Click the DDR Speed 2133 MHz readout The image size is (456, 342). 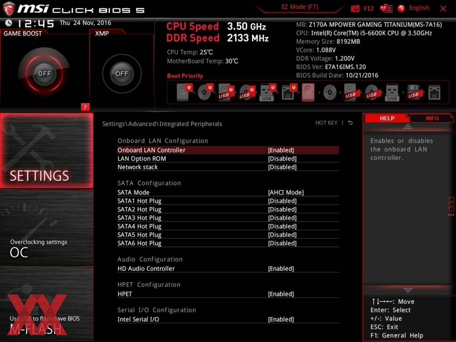[218, 38]
